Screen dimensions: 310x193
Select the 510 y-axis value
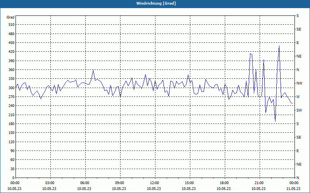[12, 25]
